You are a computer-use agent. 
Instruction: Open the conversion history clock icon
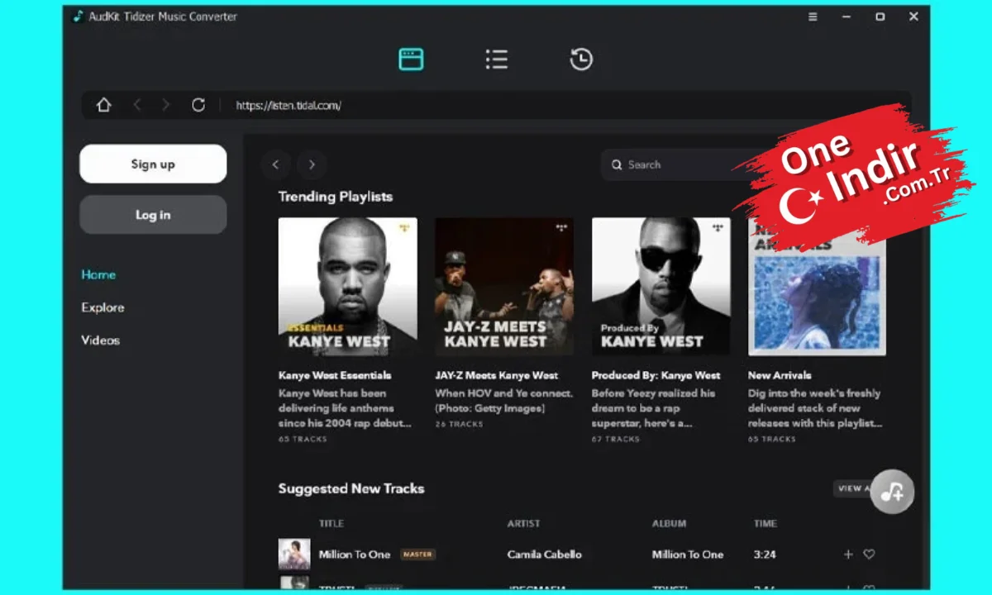[x=581, y=59]
